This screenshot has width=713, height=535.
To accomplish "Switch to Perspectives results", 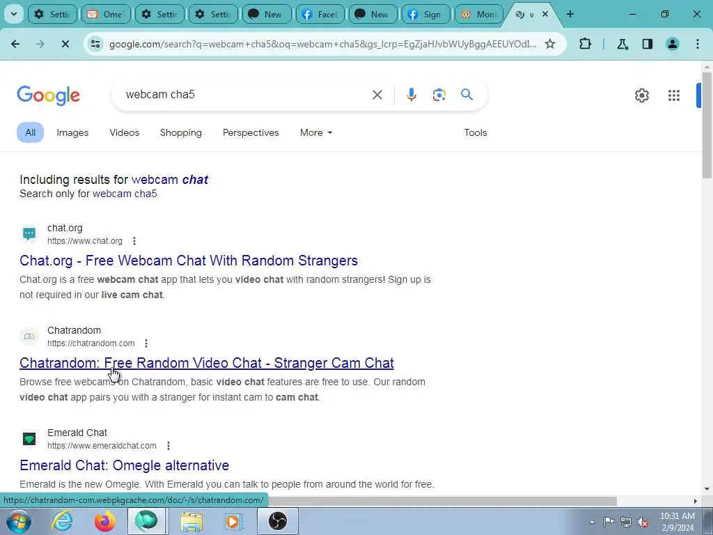I will 251,132.
